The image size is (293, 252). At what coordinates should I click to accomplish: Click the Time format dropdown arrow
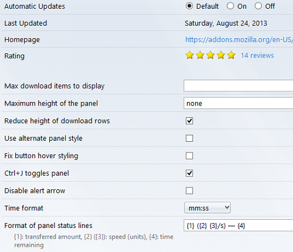click(227, 207)
